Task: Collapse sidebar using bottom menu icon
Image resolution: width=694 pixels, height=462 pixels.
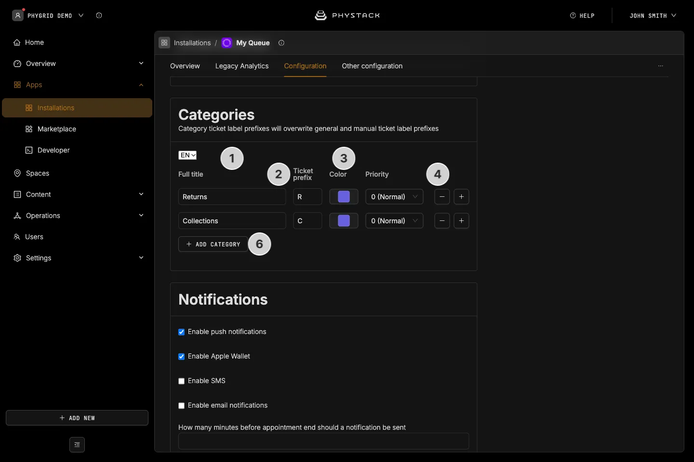Action: point(77,445)
